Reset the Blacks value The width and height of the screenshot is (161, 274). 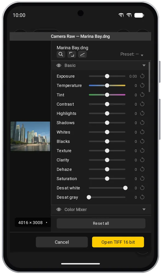coord(142,141)
